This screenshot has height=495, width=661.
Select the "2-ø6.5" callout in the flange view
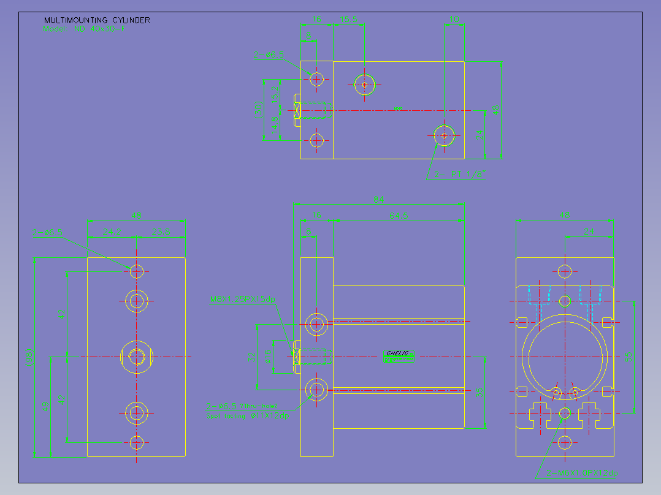point(48,233)
